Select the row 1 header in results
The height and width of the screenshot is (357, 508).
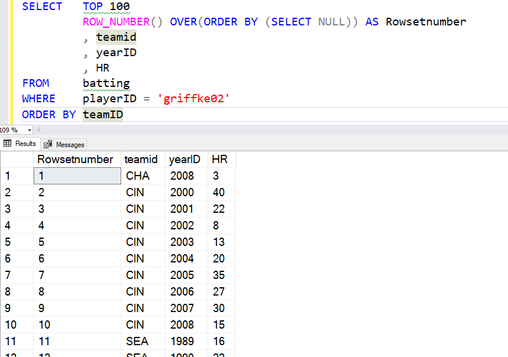click(x=17, y=176)
